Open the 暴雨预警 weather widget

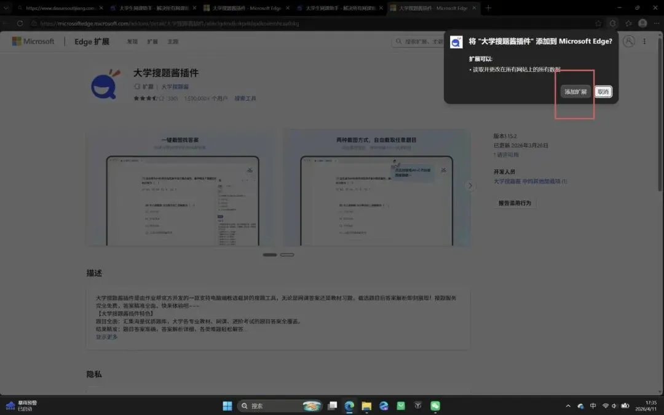(x=21, y=406)
